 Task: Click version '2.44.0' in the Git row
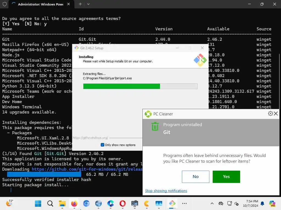tap(162, 39)
